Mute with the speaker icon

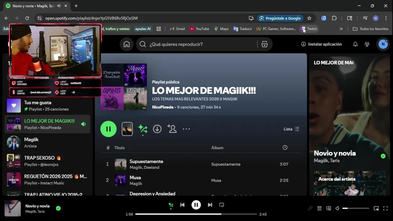point(337,208)
